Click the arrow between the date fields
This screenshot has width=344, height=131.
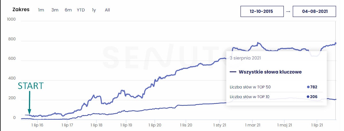288,11
